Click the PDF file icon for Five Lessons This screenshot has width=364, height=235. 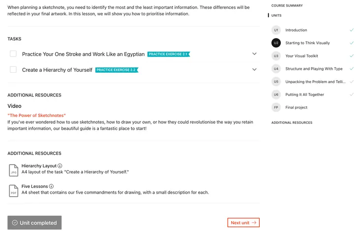click(13, 190)
